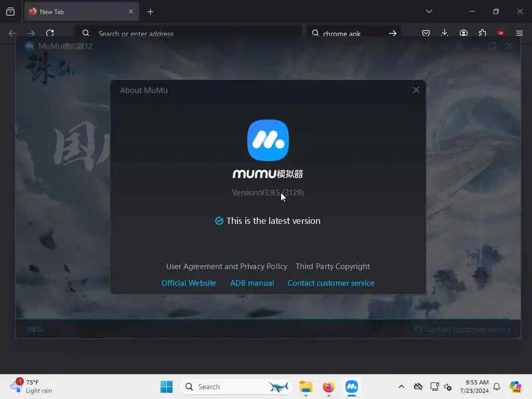The height and width of the screenshot is (399, 532).
Task: Open the weather widget showing 75°F
Action: tap(31, 387)
